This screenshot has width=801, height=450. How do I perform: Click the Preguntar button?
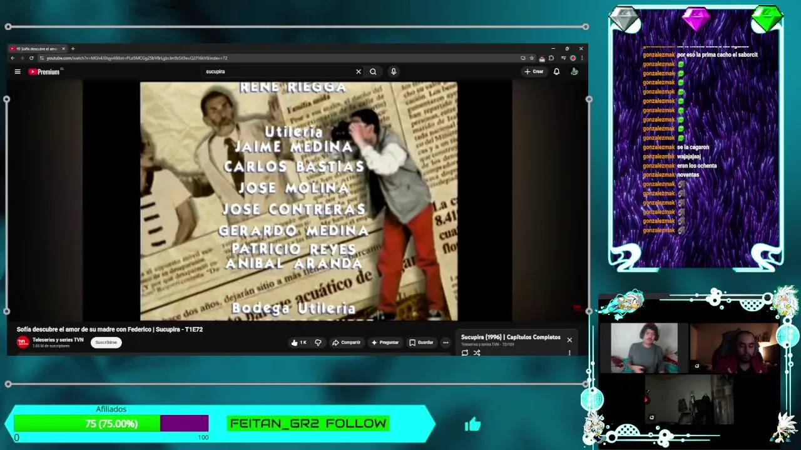[x=385, y=342]
